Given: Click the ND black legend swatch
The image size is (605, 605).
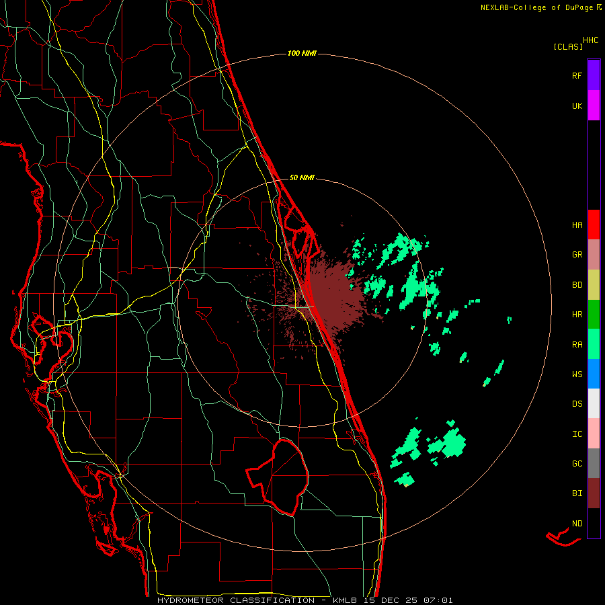Looking at the screenshot, I should (594, 523).
